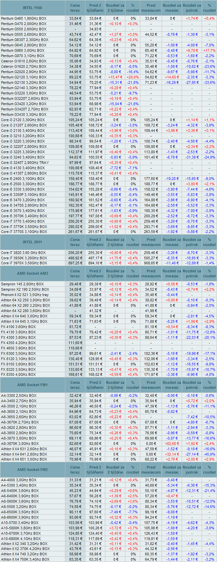Select the A4-3300 2,5GHz BOX row name

coord(19,395)
